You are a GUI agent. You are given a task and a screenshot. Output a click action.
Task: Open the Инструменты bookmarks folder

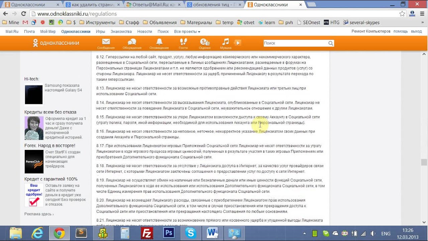(x=97, y=22)
